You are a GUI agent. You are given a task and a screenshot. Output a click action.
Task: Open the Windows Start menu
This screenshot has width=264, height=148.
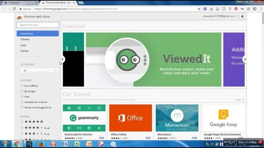click(x=5, y=144)
